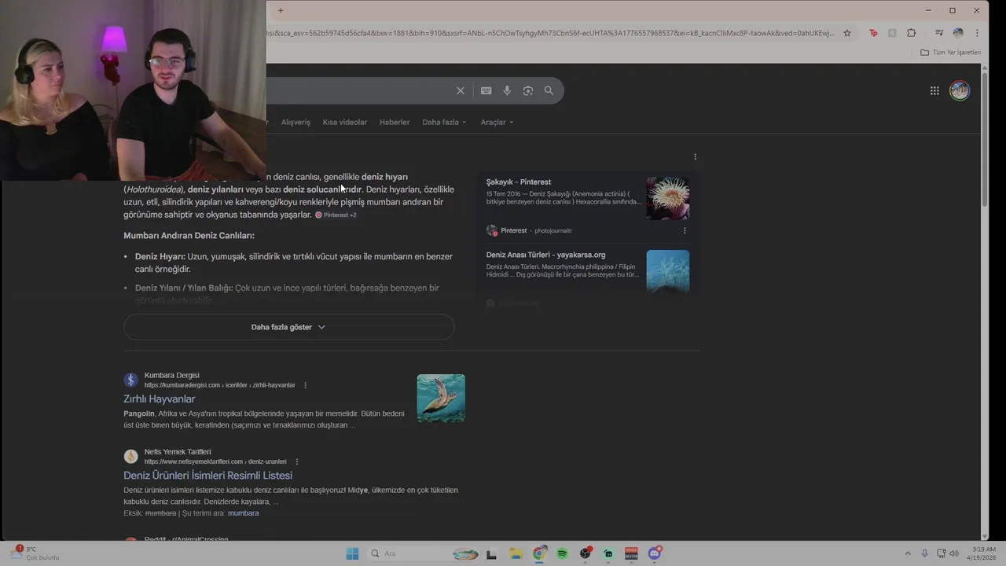Open Nefis Yemek Tarifleri result options dots
This screenshot has width=1006, height=566.
[297, 461]
